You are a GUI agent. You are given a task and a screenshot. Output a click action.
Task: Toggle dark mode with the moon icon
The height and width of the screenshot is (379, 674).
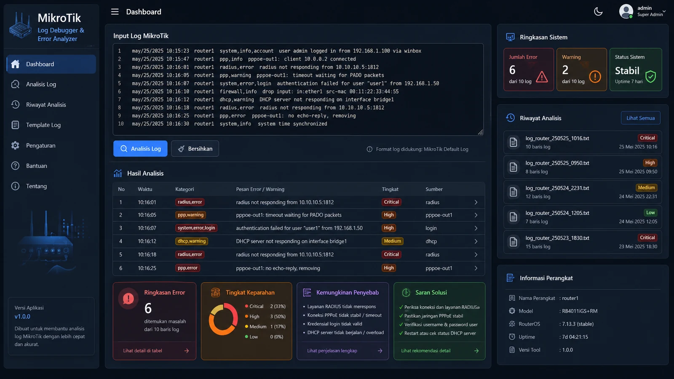pos(598,12)
